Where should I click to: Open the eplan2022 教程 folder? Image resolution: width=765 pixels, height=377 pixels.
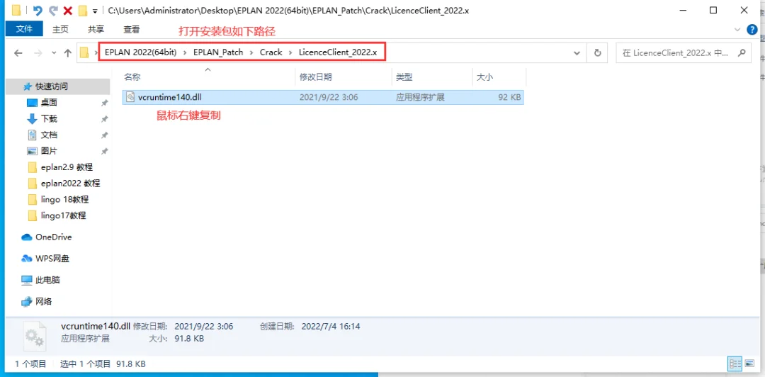click(x=70, y=183)
